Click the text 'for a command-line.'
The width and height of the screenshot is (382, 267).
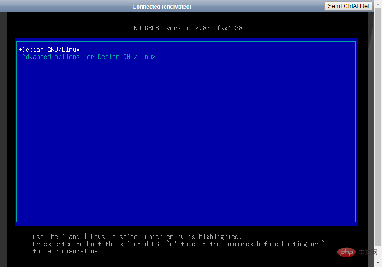coord(67,251)
